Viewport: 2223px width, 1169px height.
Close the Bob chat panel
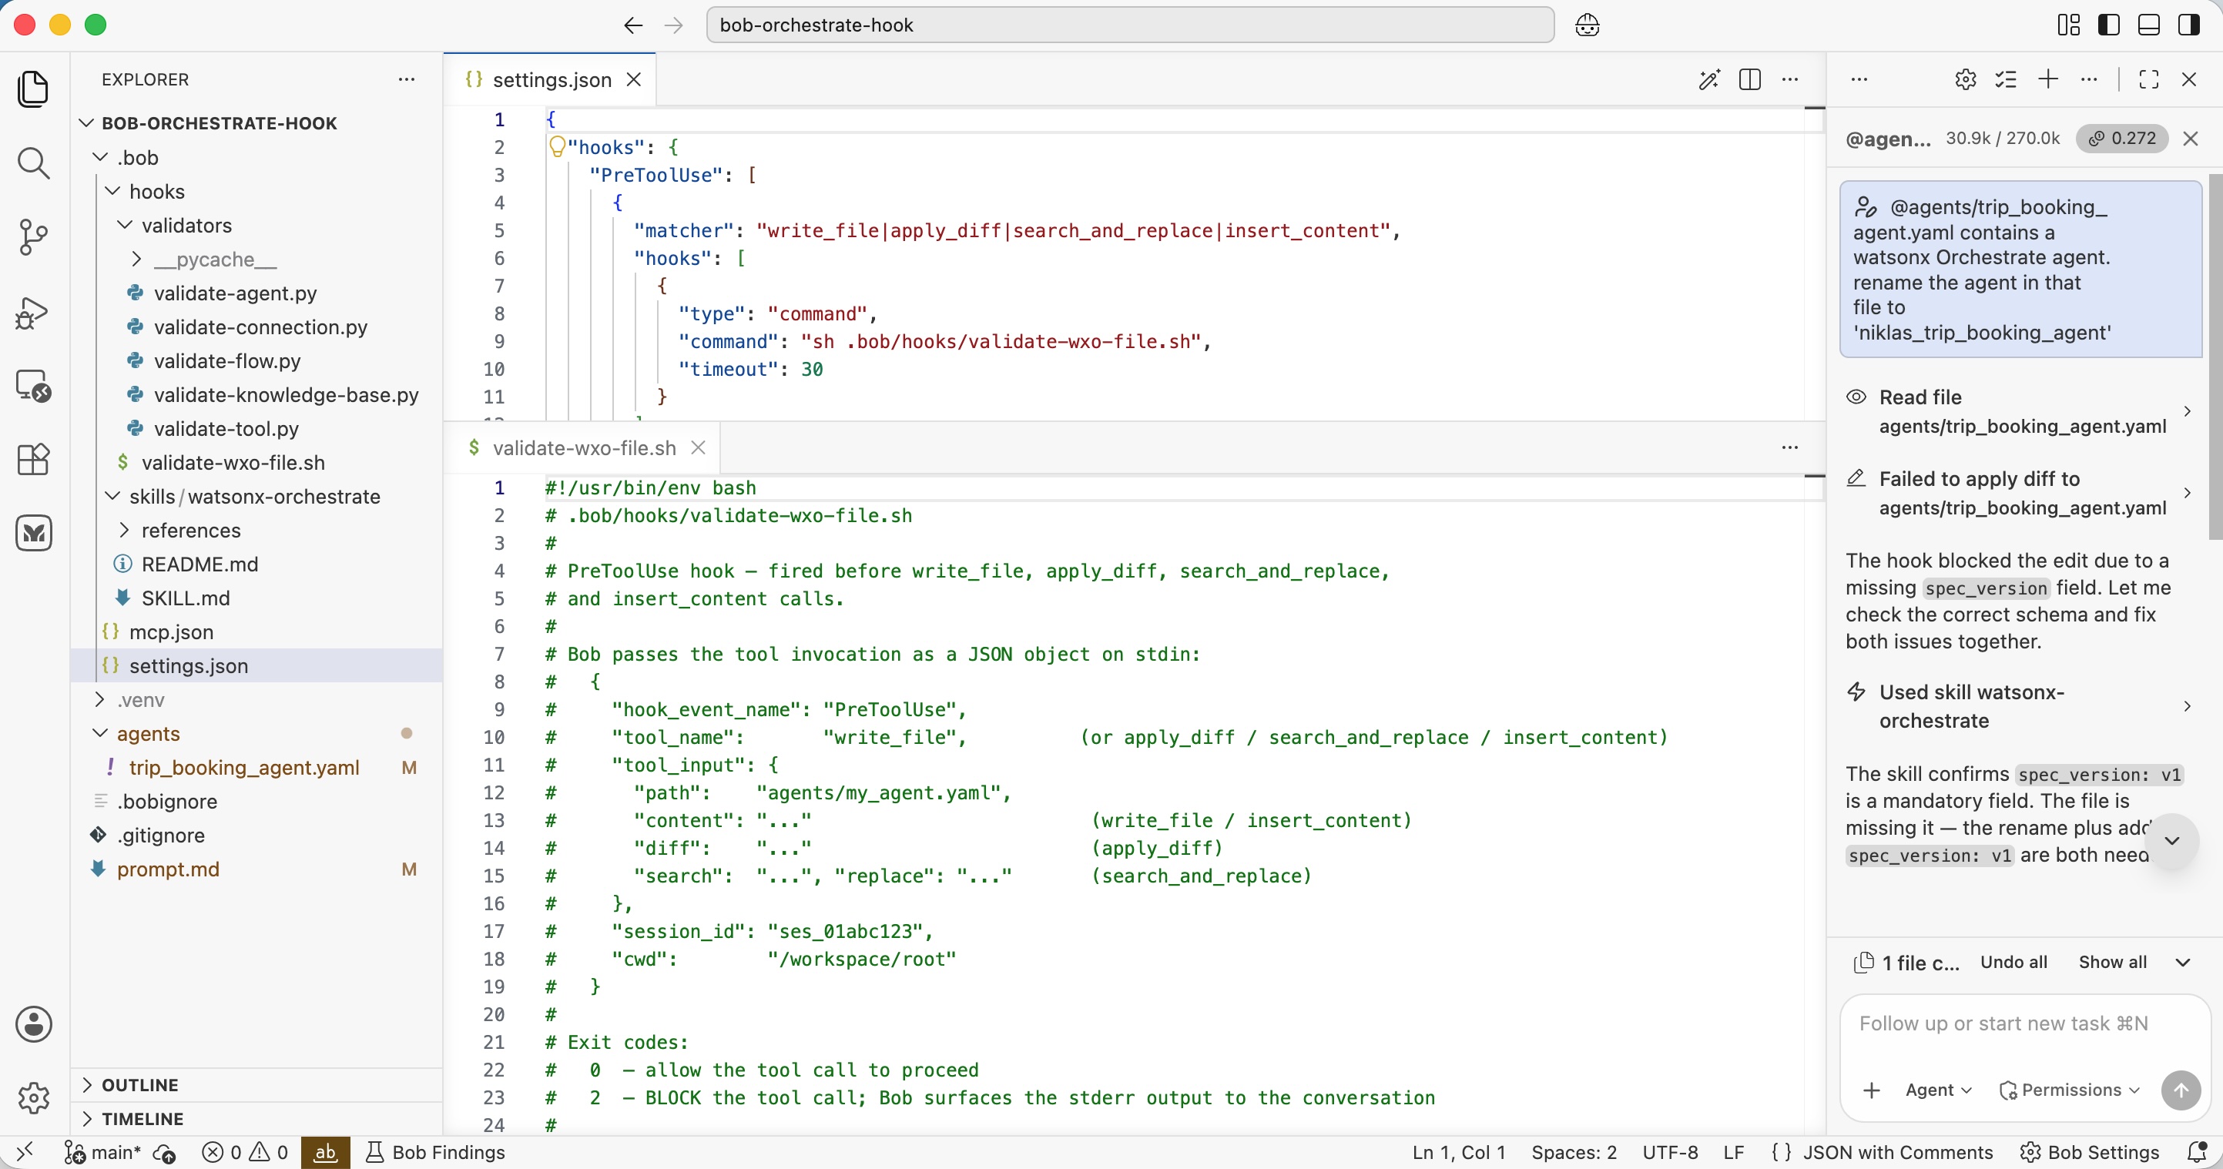2189,79
